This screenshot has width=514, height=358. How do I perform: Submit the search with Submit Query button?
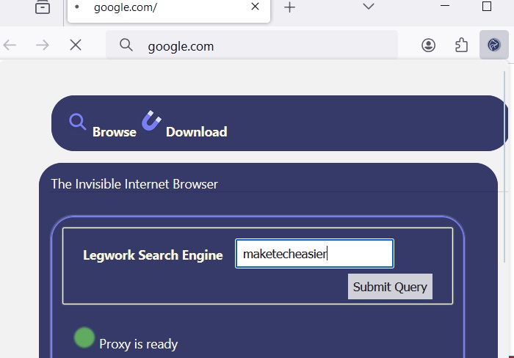(390, 287)
